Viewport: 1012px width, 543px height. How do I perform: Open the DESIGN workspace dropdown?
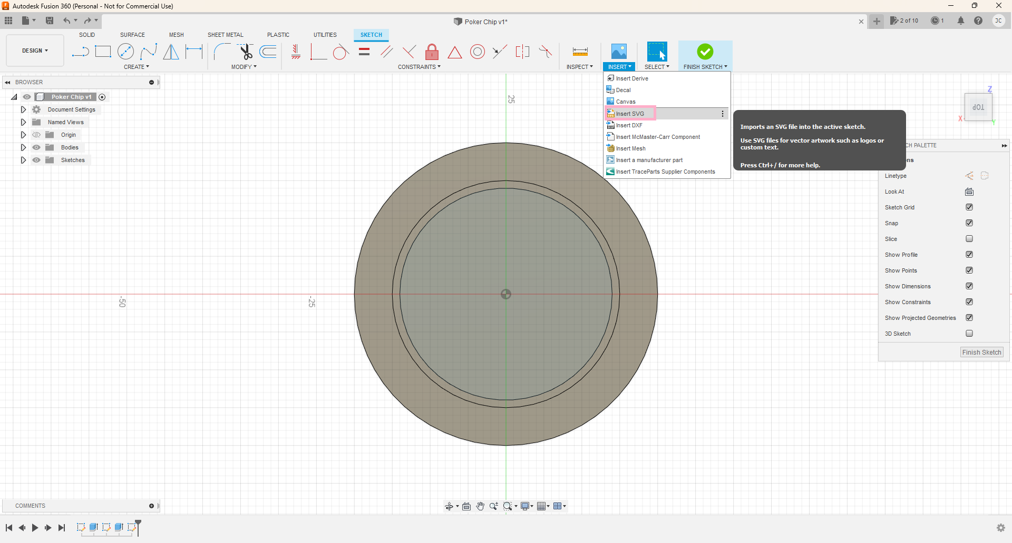[x=35, y=51]
